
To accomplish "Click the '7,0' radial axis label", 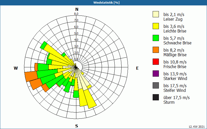I will click(76, 20).
